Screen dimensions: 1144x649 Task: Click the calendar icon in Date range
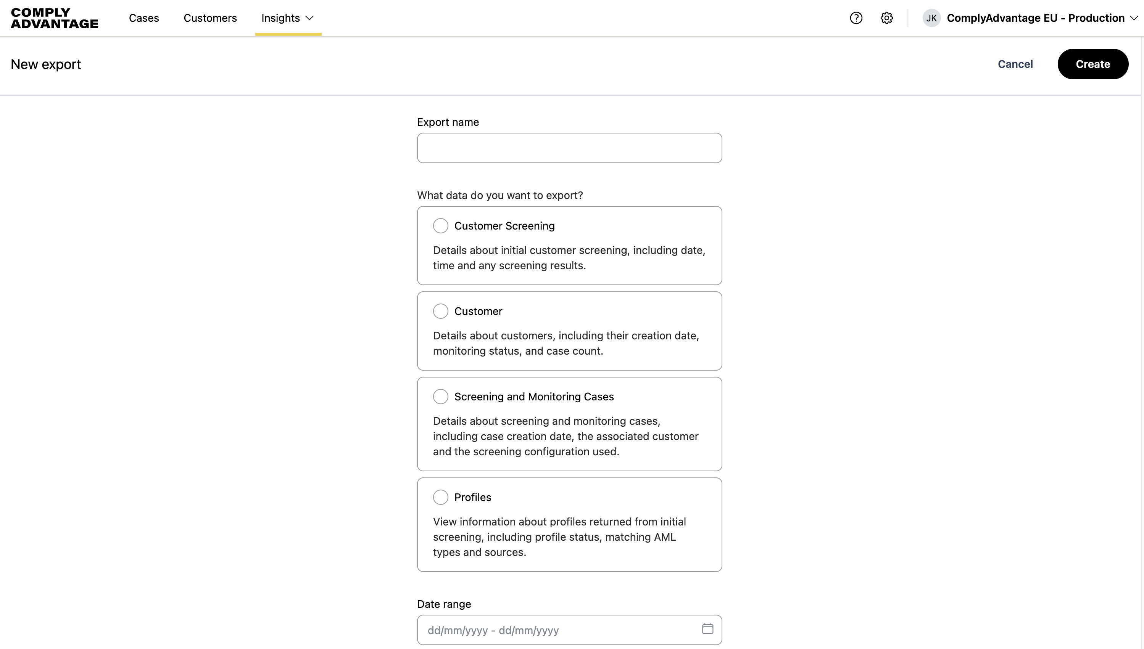[707, 629]
